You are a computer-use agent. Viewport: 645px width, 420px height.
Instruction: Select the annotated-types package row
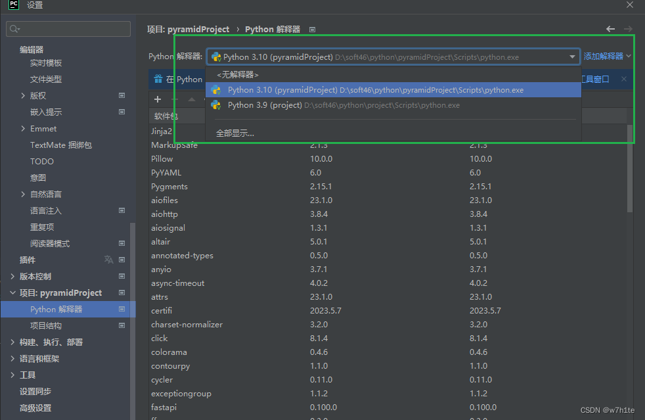tap(388, 255)
